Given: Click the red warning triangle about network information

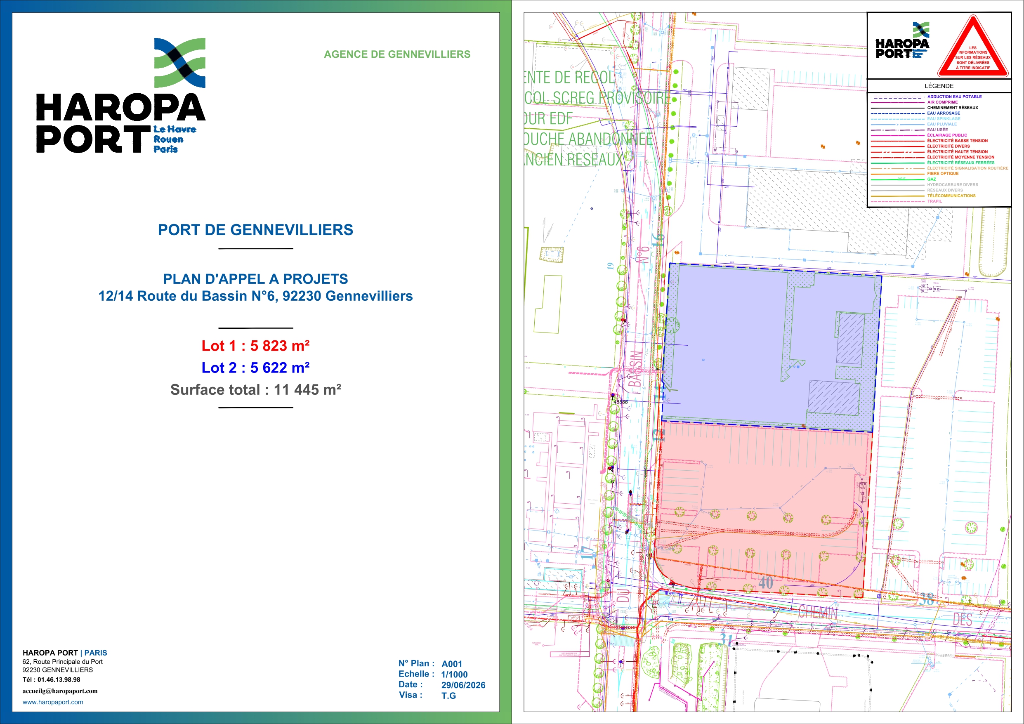Looking at the screenshot, I should [973, 46].
